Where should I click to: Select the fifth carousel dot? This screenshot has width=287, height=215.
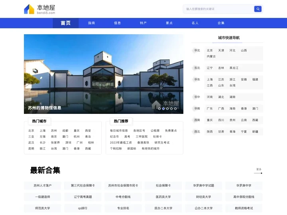point(175,109)
